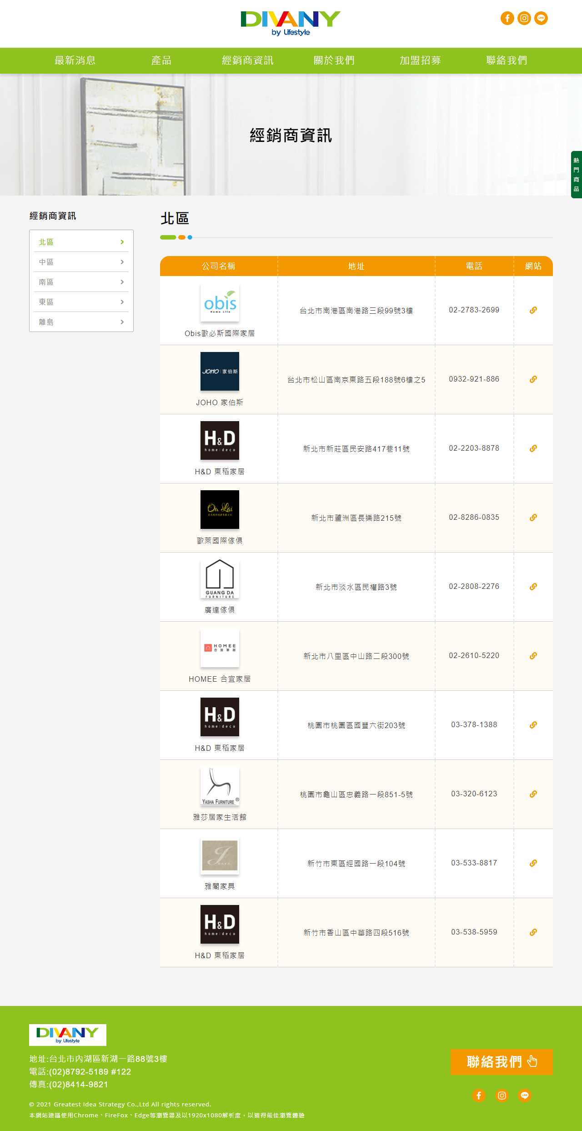Click the Ou Lai logo thumbnail
582x1131 pixels.
(220, 510)
